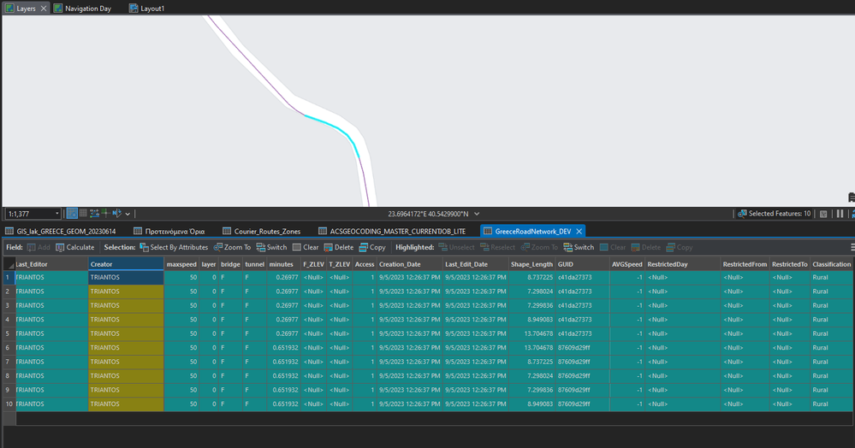Open the map scale dropdown

(57, 214)
